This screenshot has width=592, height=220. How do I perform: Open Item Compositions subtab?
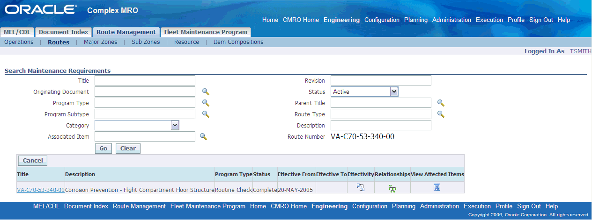(238, 42)
